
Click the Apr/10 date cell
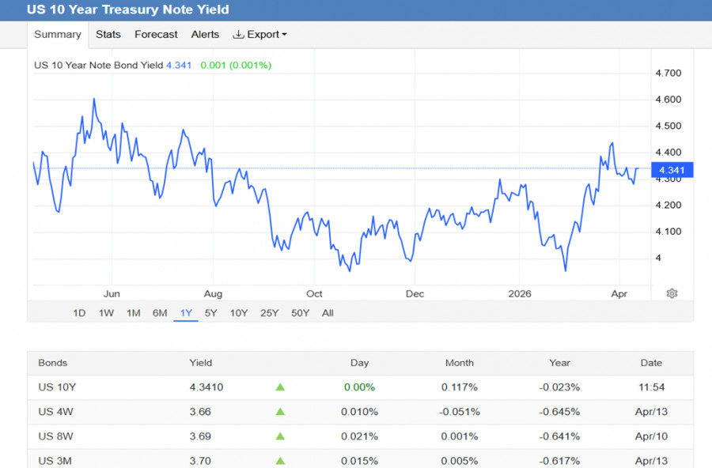651,436
